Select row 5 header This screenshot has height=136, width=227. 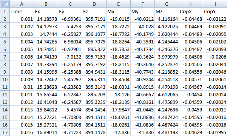point(5,42)
